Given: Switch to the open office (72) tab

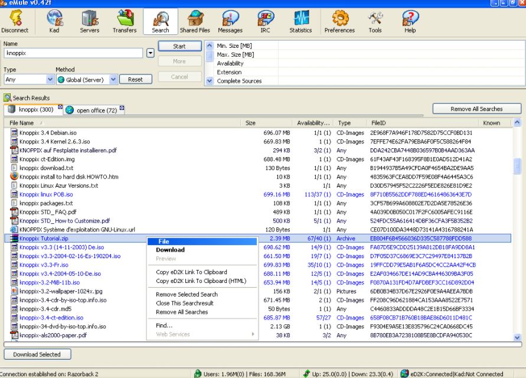Looking at the screenshot, I should [x=94, y=110].
